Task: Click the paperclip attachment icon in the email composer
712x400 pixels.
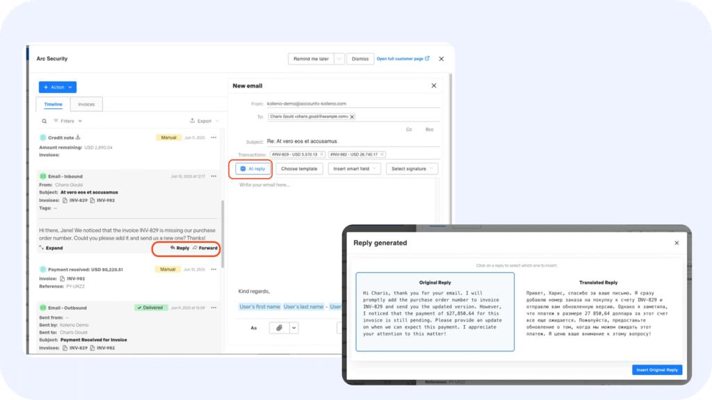Action: [x=279, y=328]
